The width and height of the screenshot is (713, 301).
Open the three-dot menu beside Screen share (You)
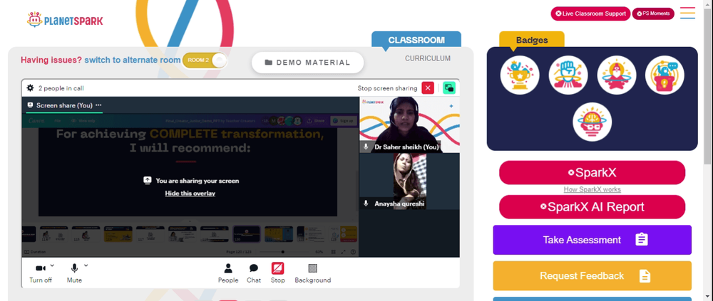(98, 105)
